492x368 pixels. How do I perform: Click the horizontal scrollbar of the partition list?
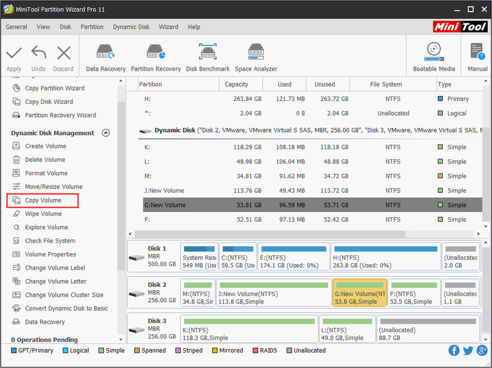click(x=270, y=234)
